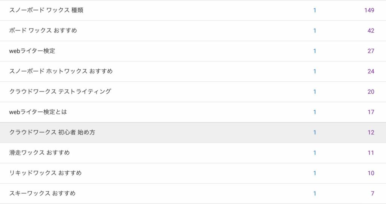Viewport: 386px width, 204px height.
Task: Click the webライター検定 query row
Action: point(193,51)
